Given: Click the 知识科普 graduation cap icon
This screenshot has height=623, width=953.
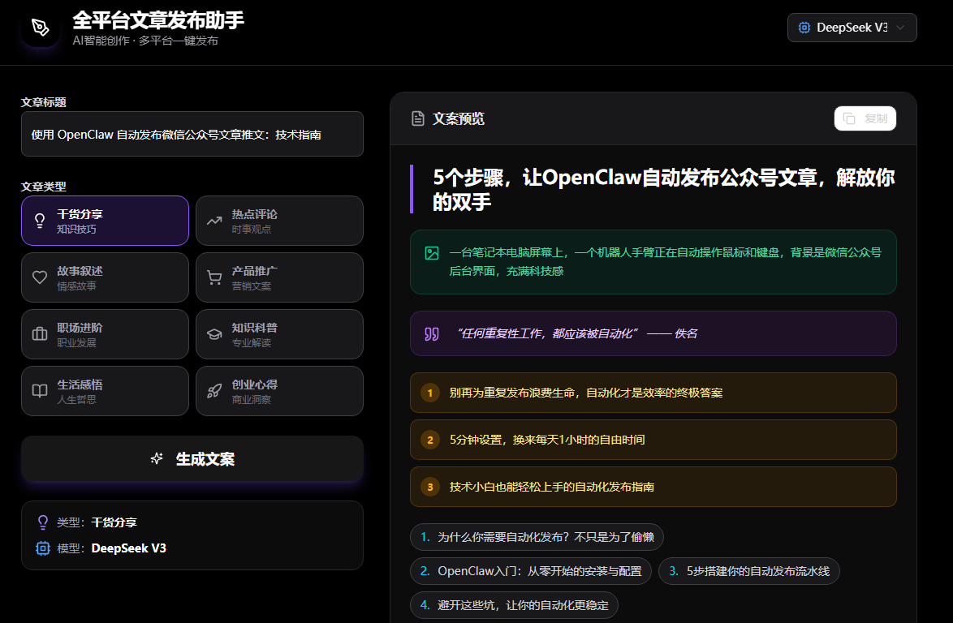Looking at the screenshot, I should pyautogui.click(x=213, y=333).
